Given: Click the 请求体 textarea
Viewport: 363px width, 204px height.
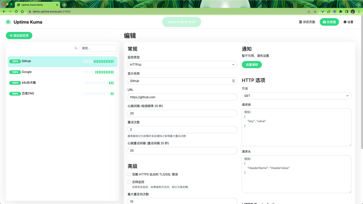Looking at the screenshot, I should (x=296, y=127).
